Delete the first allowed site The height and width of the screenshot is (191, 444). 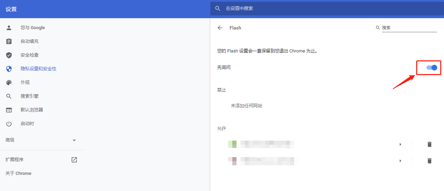(429, 144)
